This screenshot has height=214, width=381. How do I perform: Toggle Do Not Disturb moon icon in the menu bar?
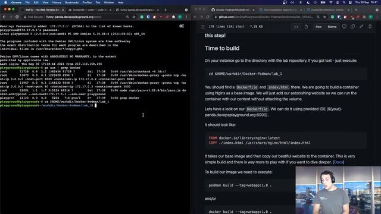coord(308,2)
